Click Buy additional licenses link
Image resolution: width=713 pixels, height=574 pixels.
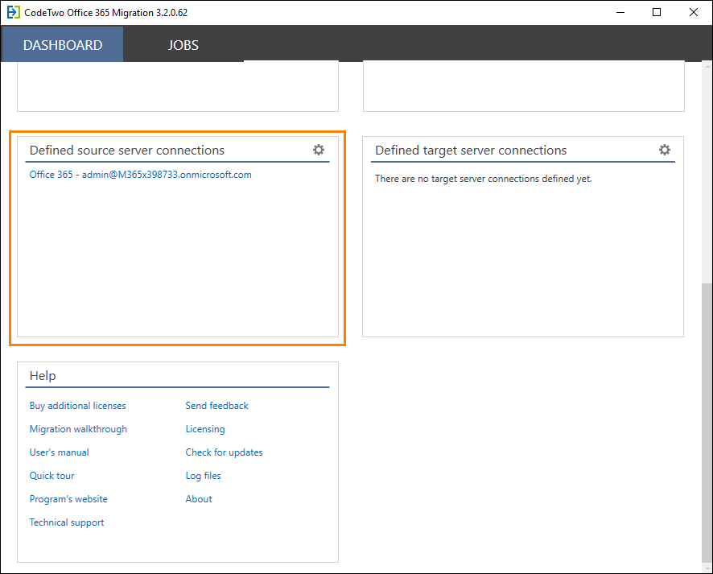(78, 406)
